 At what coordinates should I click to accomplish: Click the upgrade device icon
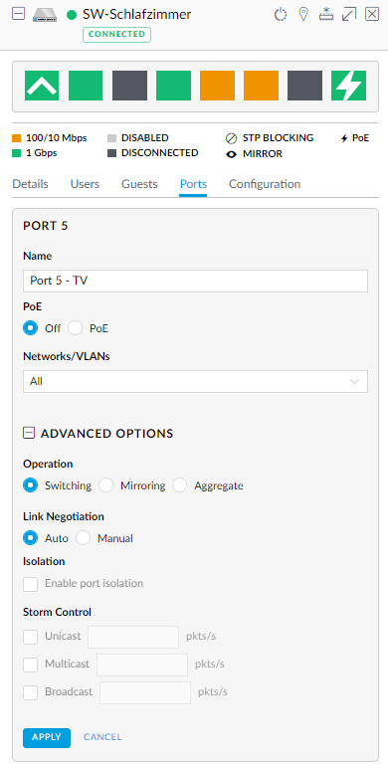[326, 15]
